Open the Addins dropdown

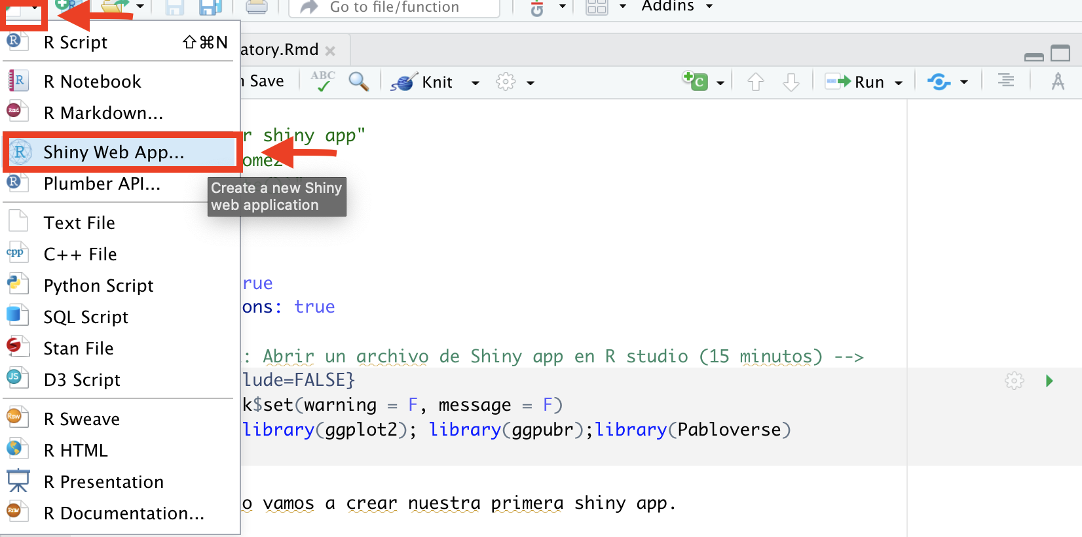tap(677, 7)
